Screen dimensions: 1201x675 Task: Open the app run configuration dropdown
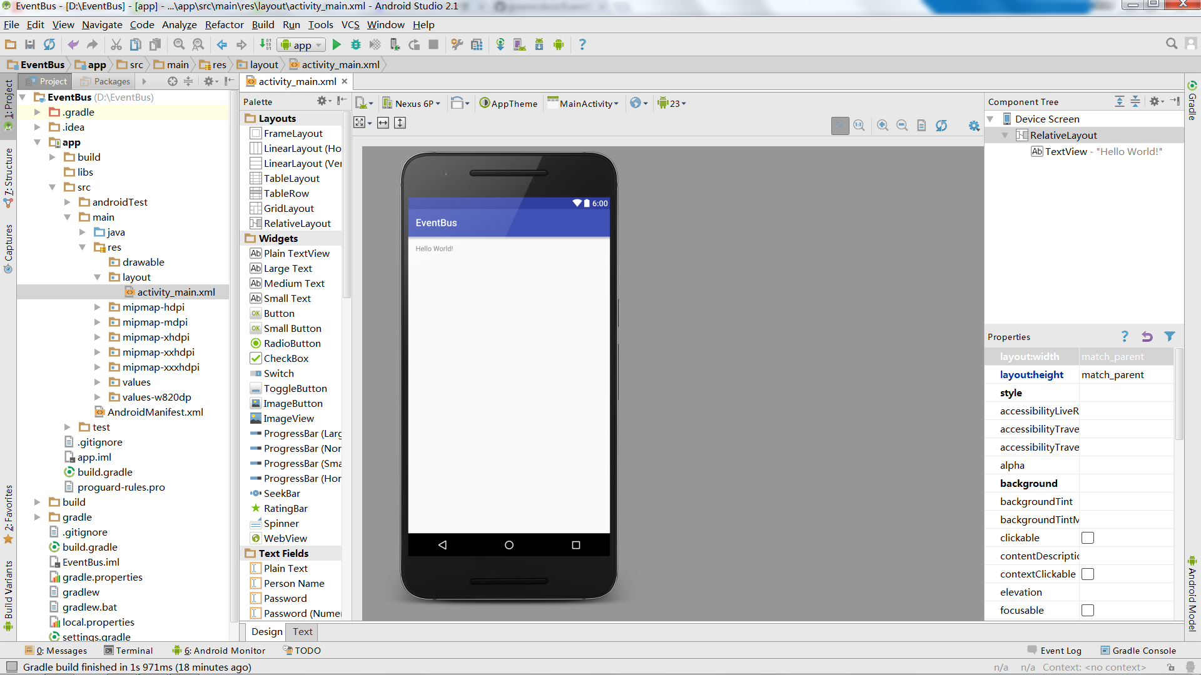click(302, 44)
